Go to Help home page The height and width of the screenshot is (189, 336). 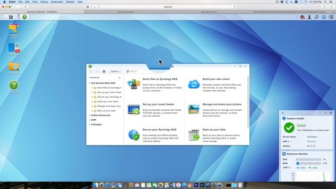(x=104, y=71)
